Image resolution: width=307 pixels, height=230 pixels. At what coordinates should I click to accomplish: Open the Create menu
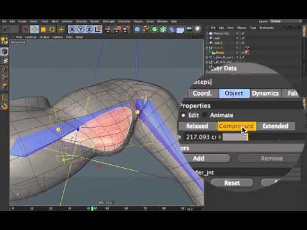[22, 22]
